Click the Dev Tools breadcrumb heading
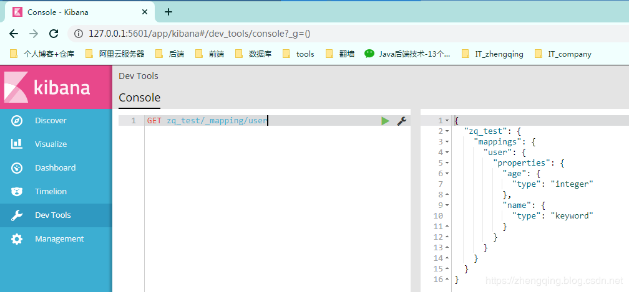This screenshot has height=292, width=629. [x=139, y=76]
